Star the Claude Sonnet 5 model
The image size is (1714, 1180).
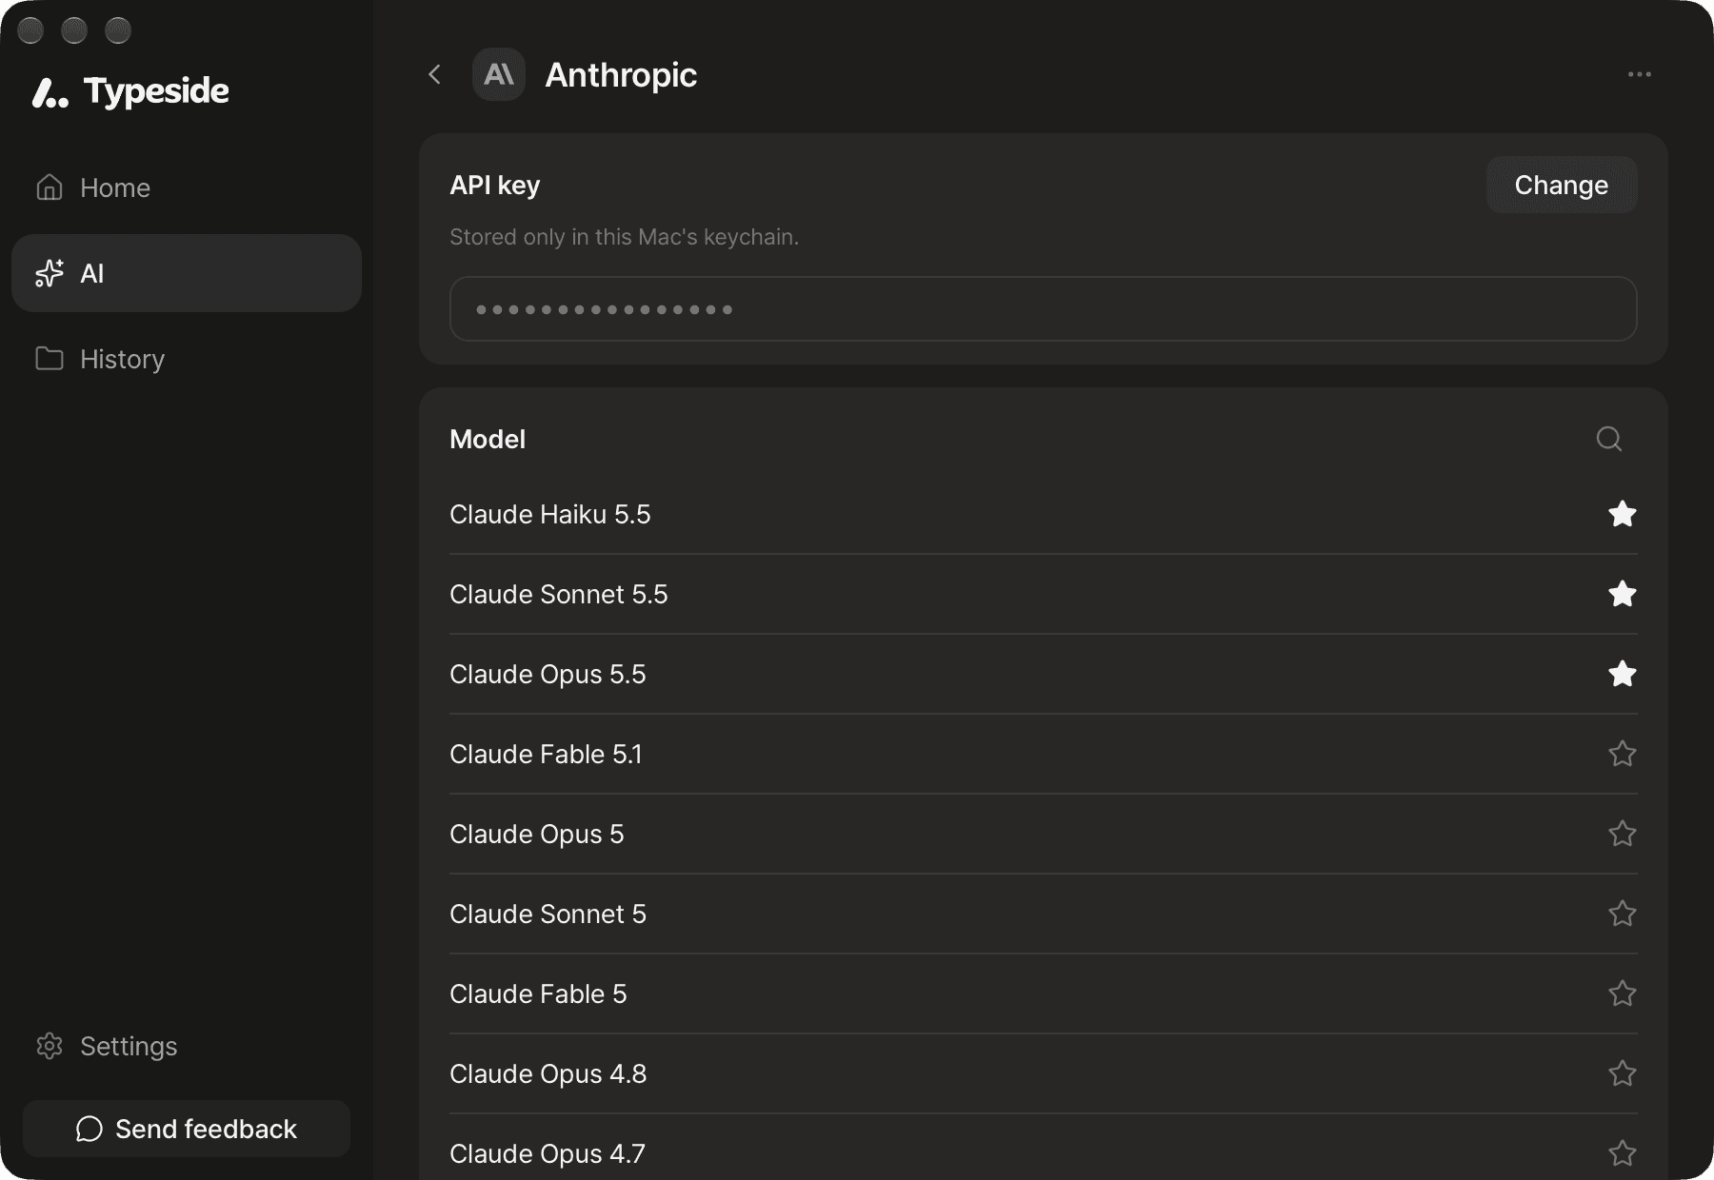tap(1622, 914)
